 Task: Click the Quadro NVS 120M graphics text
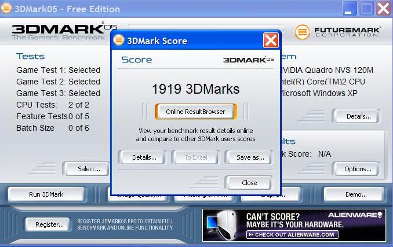(327, 70)
